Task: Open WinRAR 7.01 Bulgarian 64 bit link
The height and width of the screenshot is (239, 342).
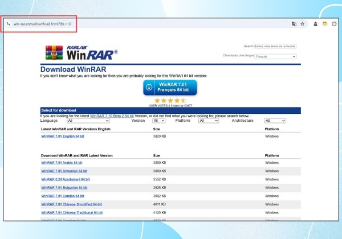Action: [64, 187]
